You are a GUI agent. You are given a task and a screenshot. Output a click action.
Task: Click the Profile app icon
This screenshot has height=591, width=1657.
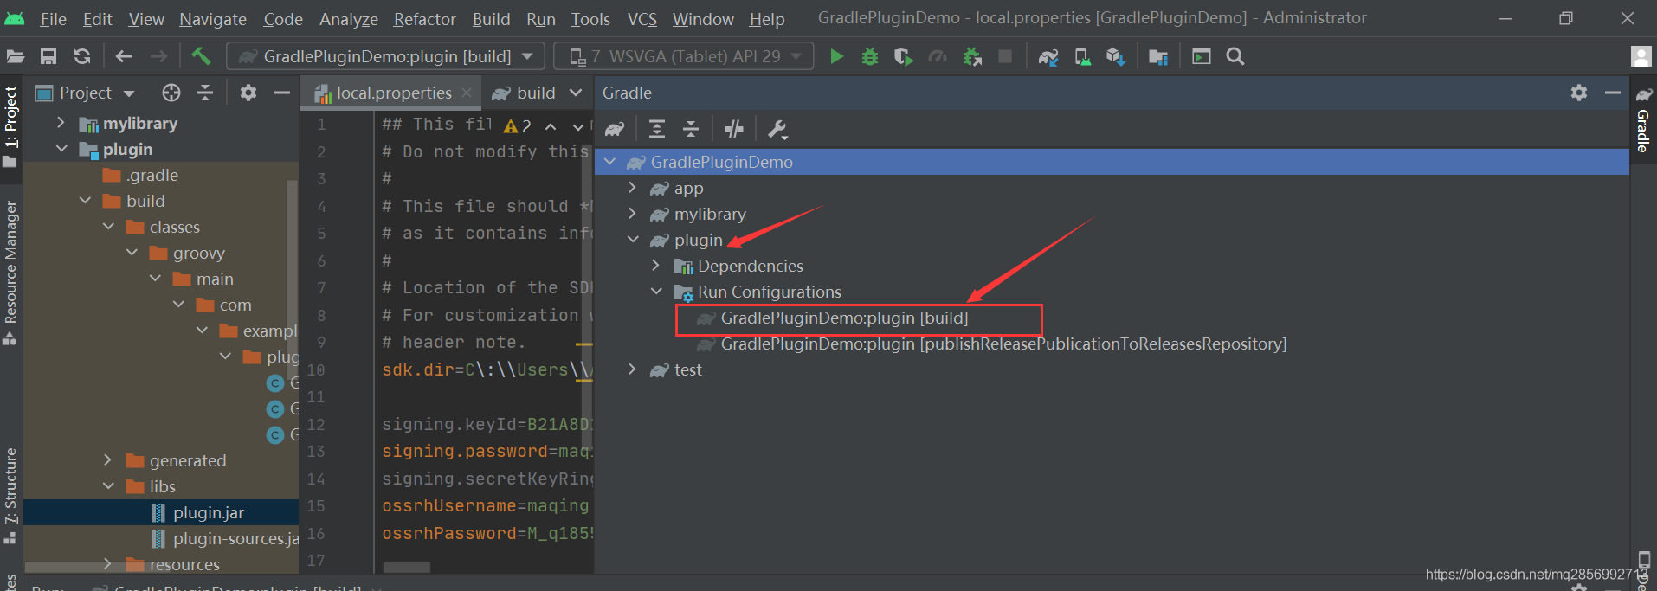pyautogui.click(x=938, y=57)
